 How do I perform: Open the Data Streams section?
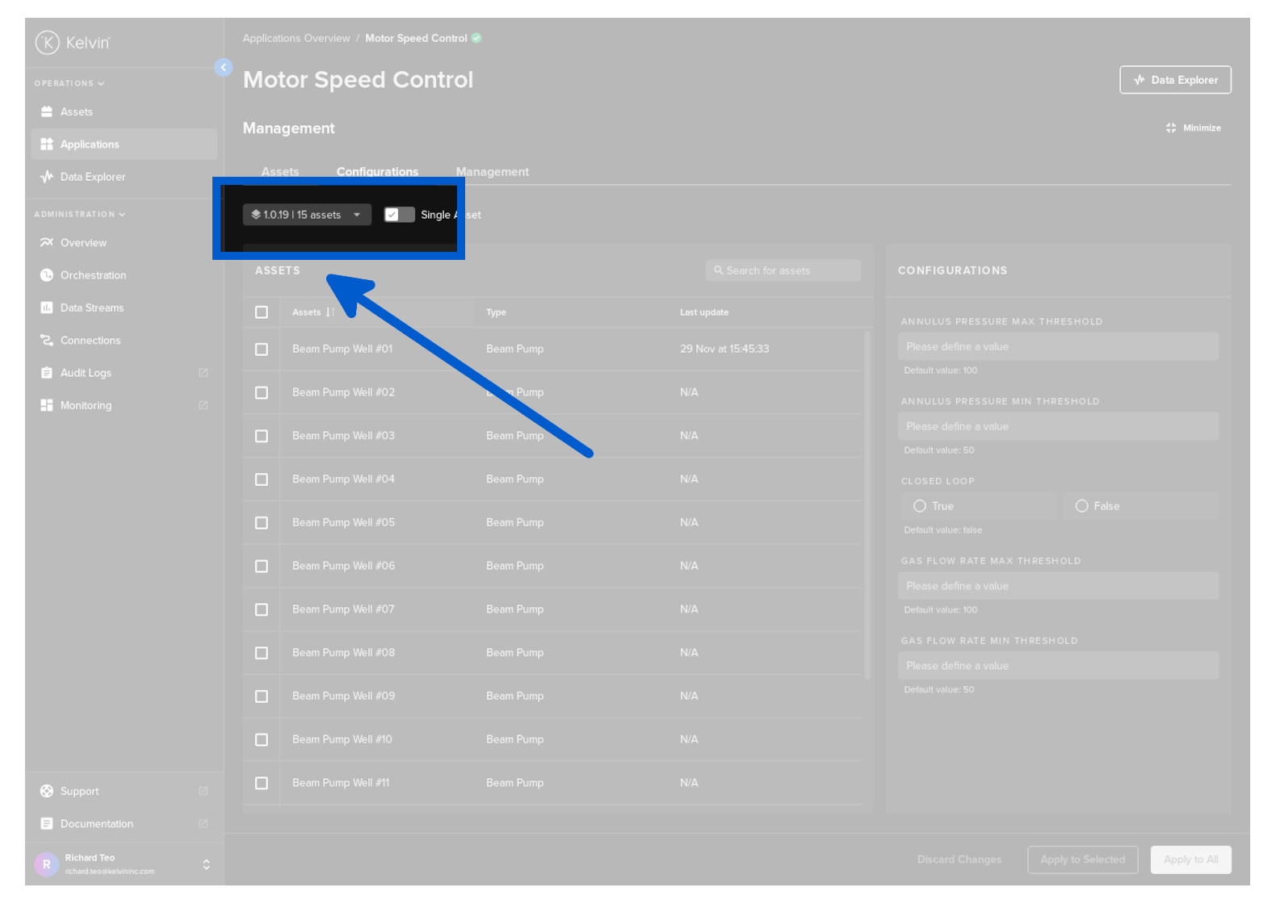[x=91, y=308]
